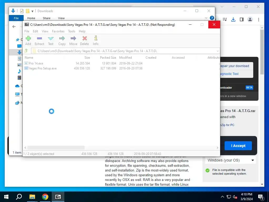The height and width of the screenshot is (202, 269).
Task: Open Google Chrome from the taskbar
Action: pyautogui.click(x=45, y=197)
